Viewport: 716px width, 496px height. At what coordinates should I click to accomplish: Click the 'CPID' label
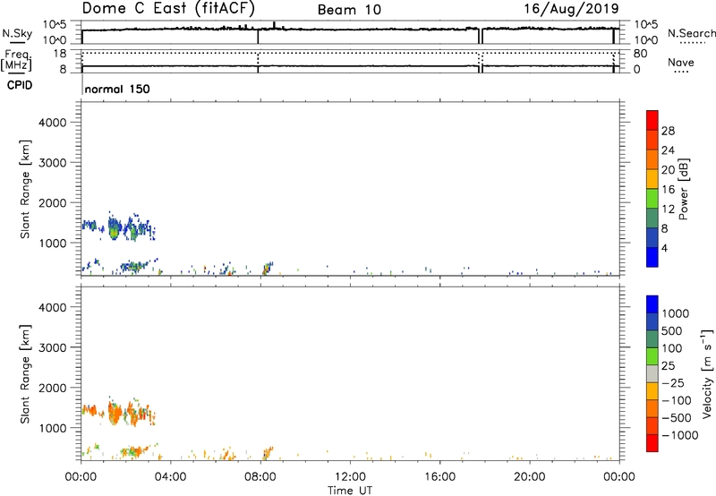[20, 85]
